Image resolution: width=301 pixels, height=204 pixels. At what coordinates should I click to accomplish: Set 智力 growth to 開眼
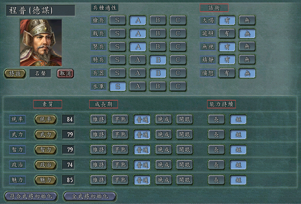point(185,150)
